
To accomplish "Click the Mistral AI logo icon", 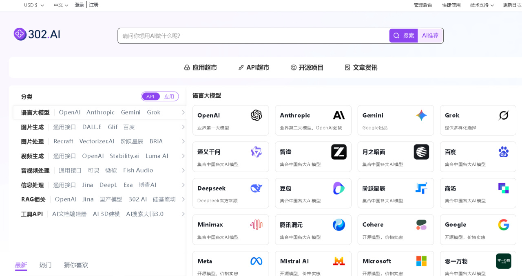I will coord(339,261).
